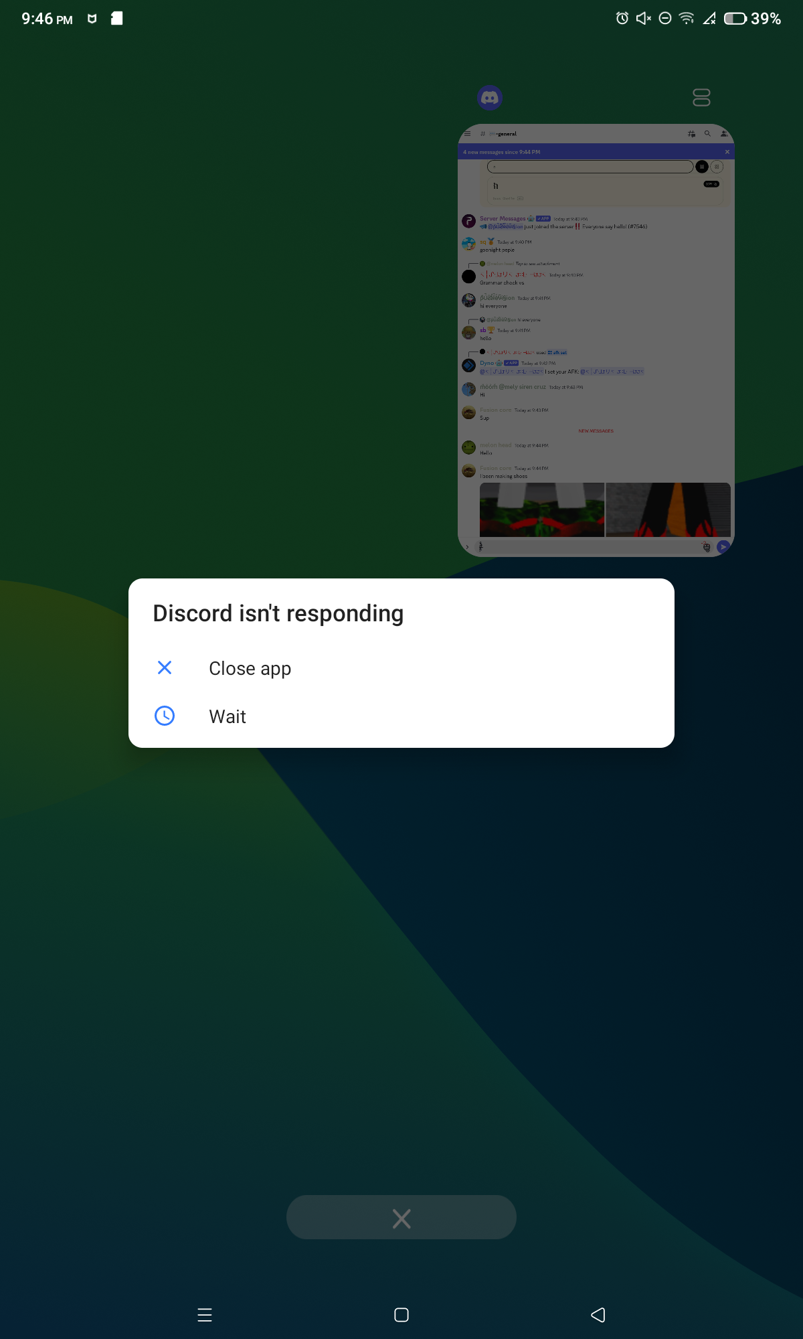The height and width of the screenshot is (1339, 803).
Task: Tap the general channel name in the Discord header
Action: [x=506, y=134]
